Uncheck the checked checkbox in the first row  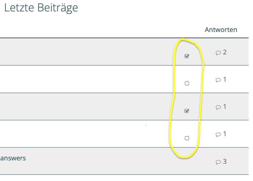(187, 56)
